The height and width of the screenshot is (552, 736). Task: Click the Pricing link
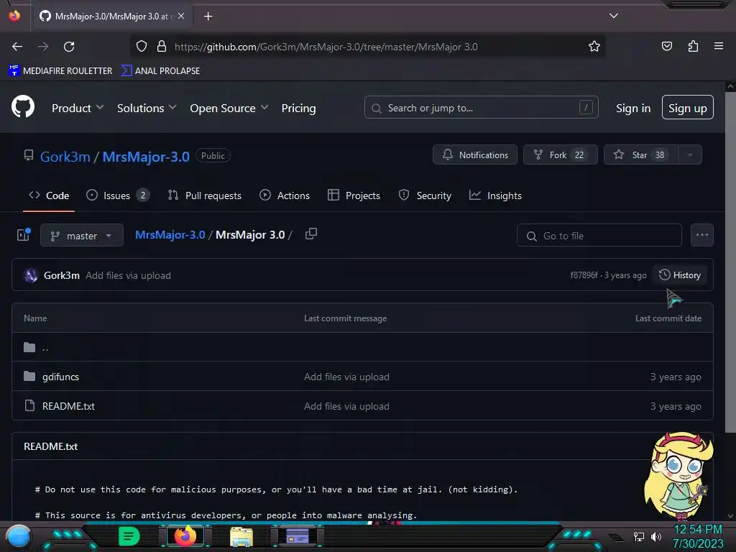(x=298, y=108)
